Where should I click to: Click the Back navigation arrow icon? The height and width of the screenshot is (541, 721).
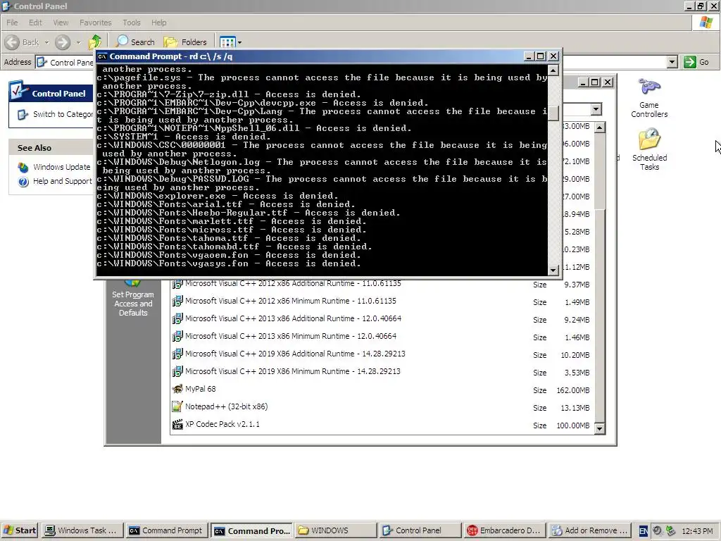click(x=13, y=42)
